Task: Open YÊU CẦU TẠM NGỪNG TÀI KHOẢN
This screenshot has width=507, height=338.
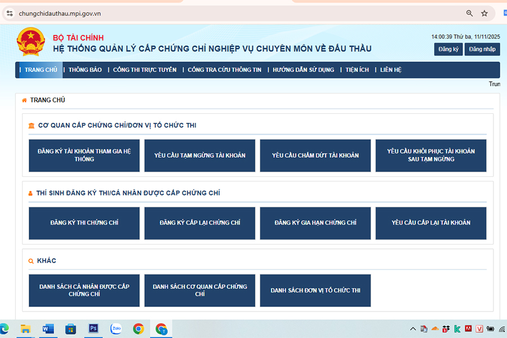Action: tap(199, 155)
